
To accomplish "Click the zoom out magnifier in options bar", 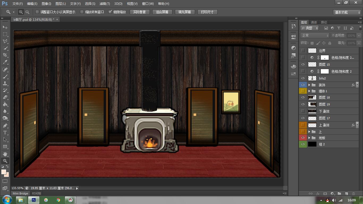I will point(27,12).
